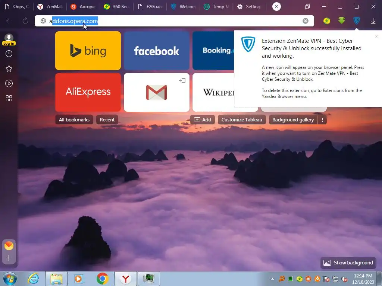Viewport: 382px width, 286px height.
Task: Open browsing history from sidebar
Action: click(x=9, y=54)
